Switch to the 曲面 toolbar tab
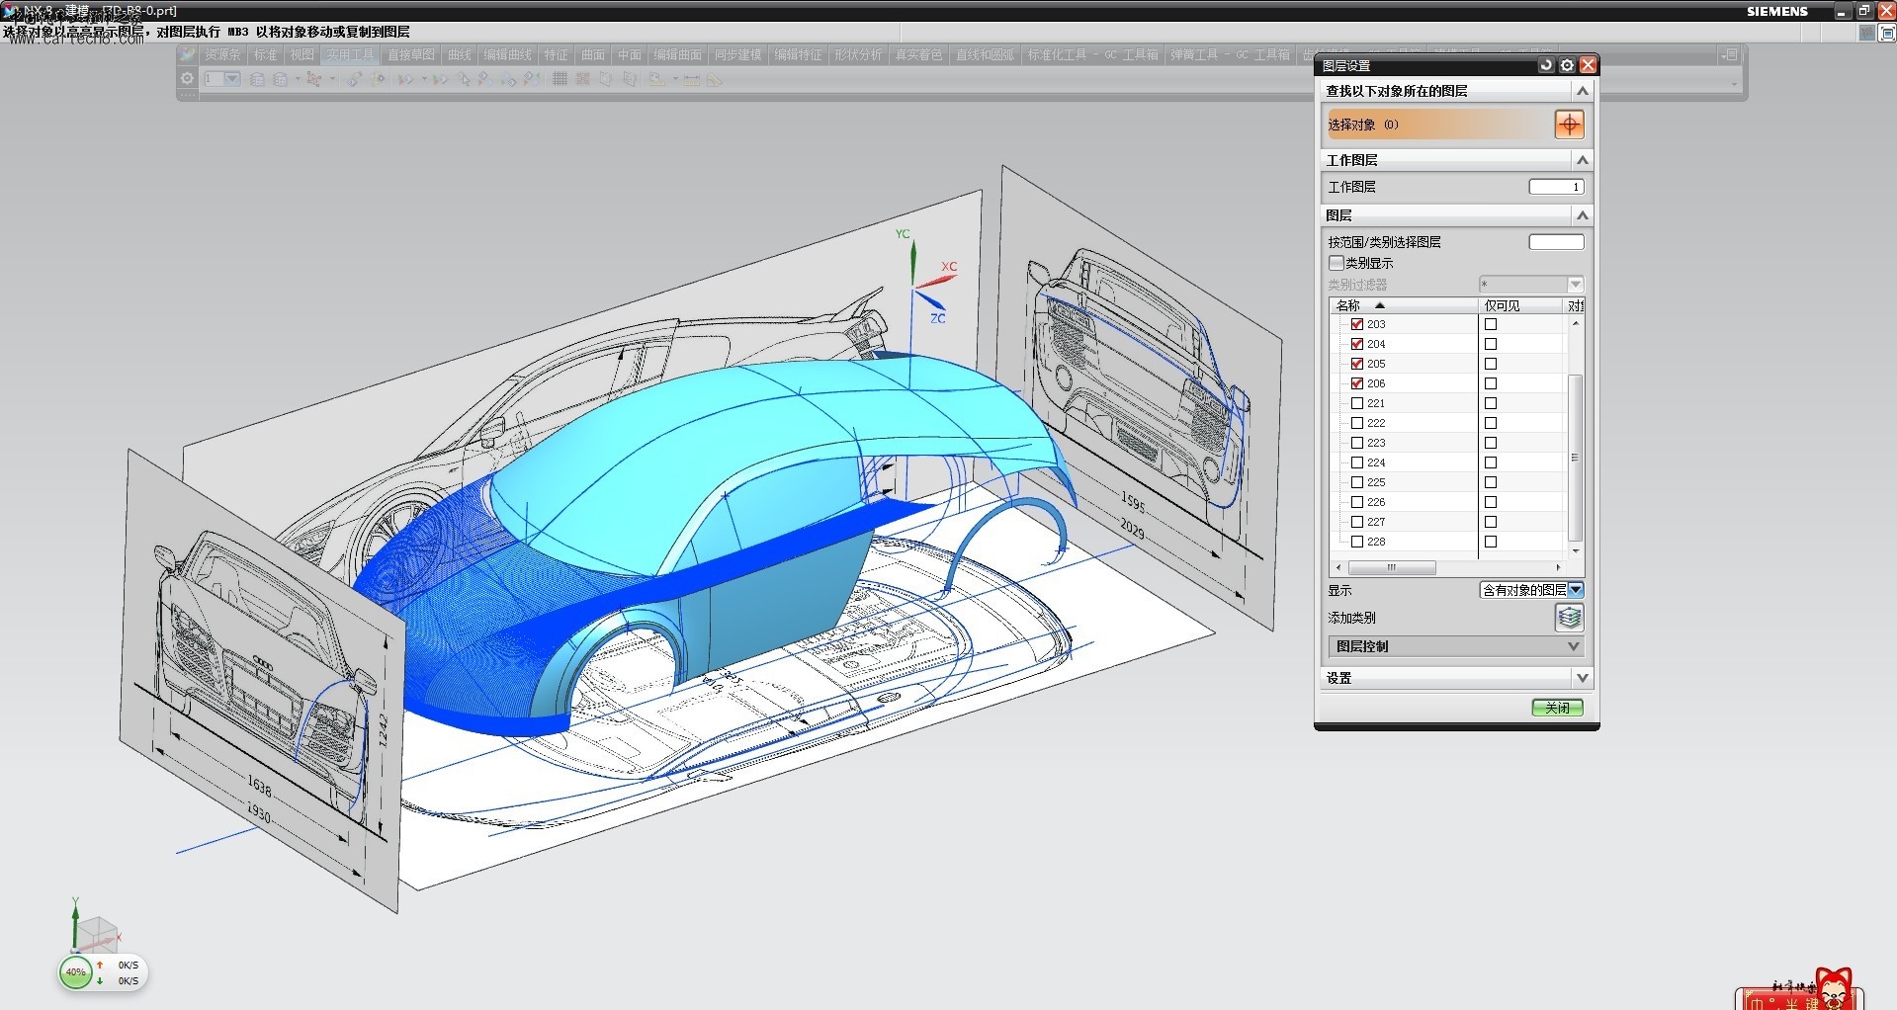Image resolution: width=1897 pixels, height=1010 pixels. [x=593, y=55]
